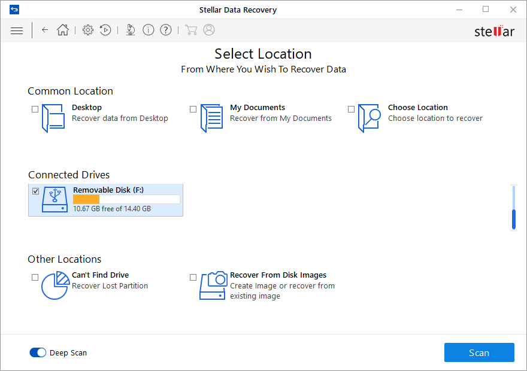527x371 pixels.
Task: Click 'Can't Find Drive' title text
Action: [100, 275]
